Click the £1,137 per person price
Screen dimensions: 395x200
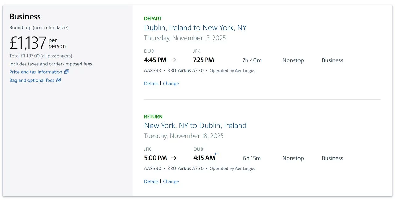click(x=38, y=43)
